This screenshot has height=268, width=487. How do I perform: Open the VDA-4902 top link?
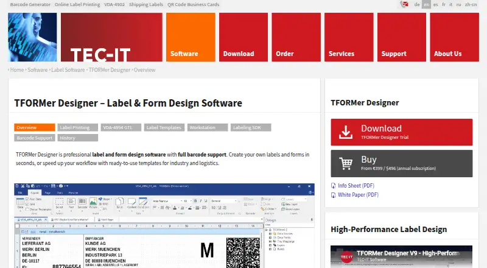point(114,4)
